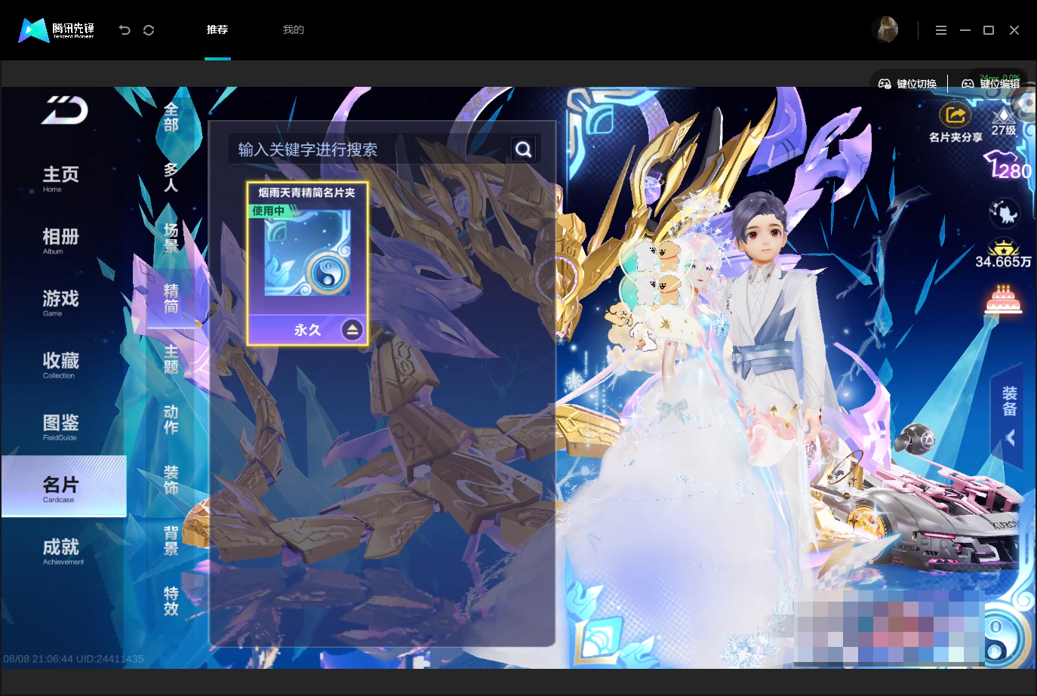Screen dimensions: 1037x696
Task: Click the 键位编辑 button label
Action: pos(1000,84)
